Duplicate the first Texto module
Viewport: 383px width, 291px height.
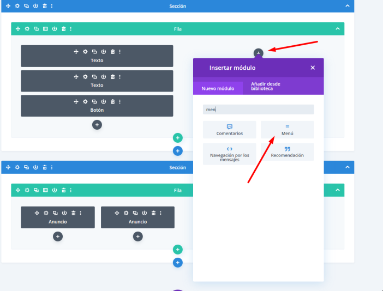(94, 52)
